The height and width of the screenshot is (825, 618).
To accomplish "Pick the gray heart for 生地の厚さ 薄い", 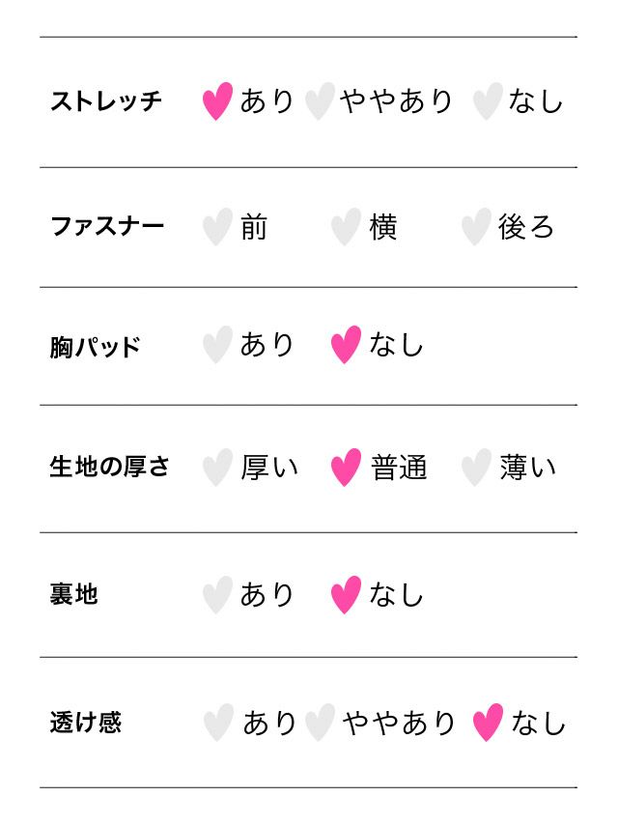I will click(x=475, y=468).
